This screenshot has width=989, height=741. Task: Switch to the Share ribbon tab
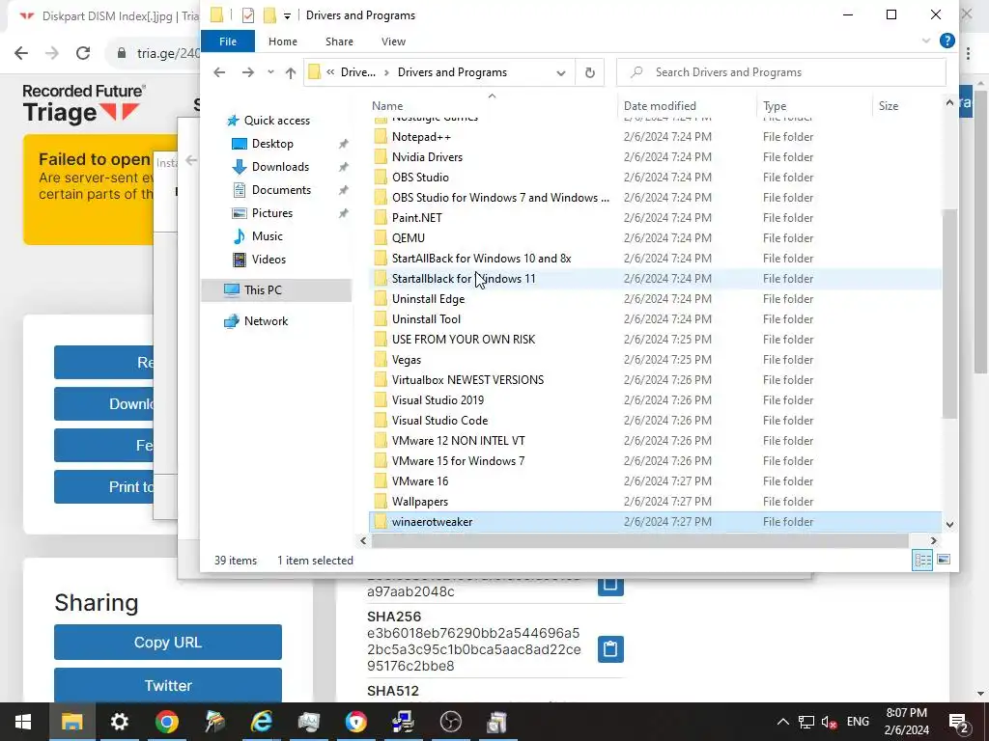tap(339, 41)
